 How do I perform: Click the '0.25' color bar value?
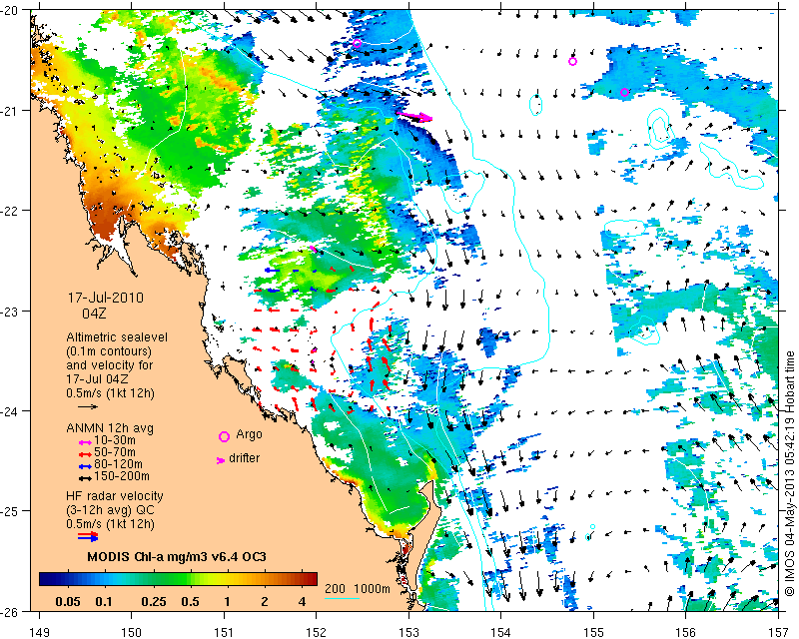click(154, 602)
